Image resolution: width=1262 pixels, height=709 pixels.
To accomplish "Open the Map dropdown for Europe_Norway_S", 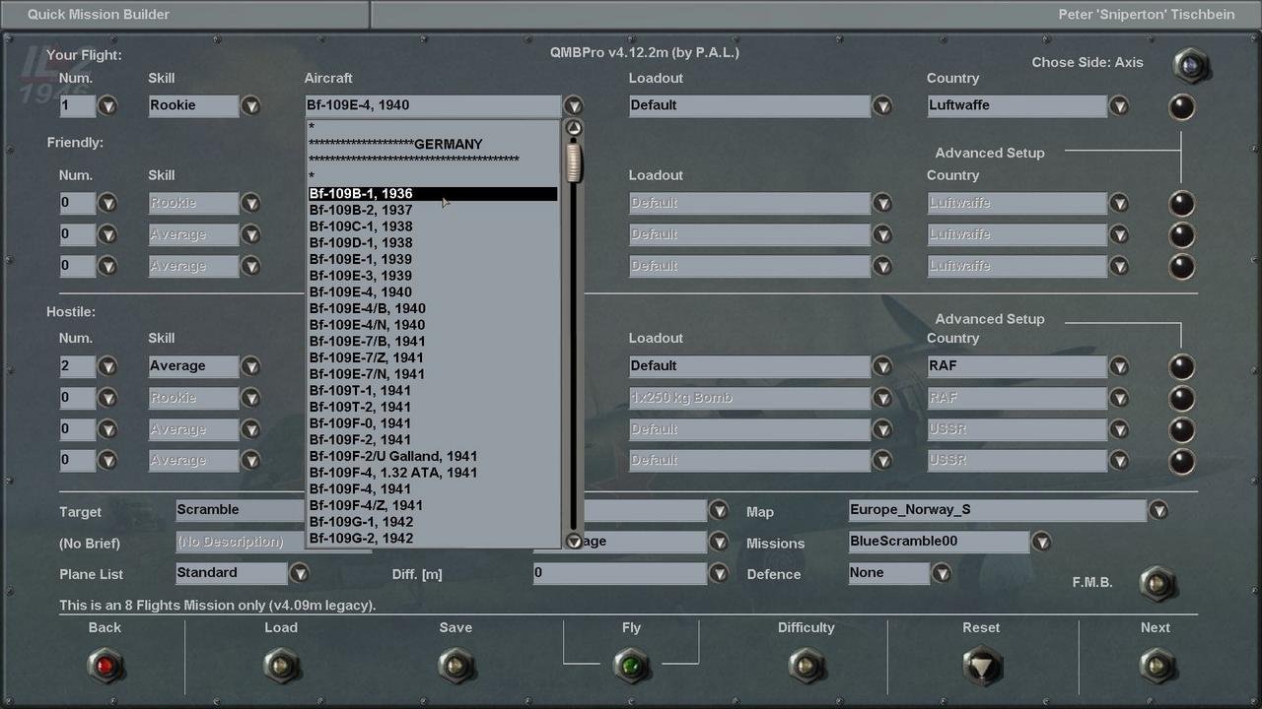I will pos(1158,510).
